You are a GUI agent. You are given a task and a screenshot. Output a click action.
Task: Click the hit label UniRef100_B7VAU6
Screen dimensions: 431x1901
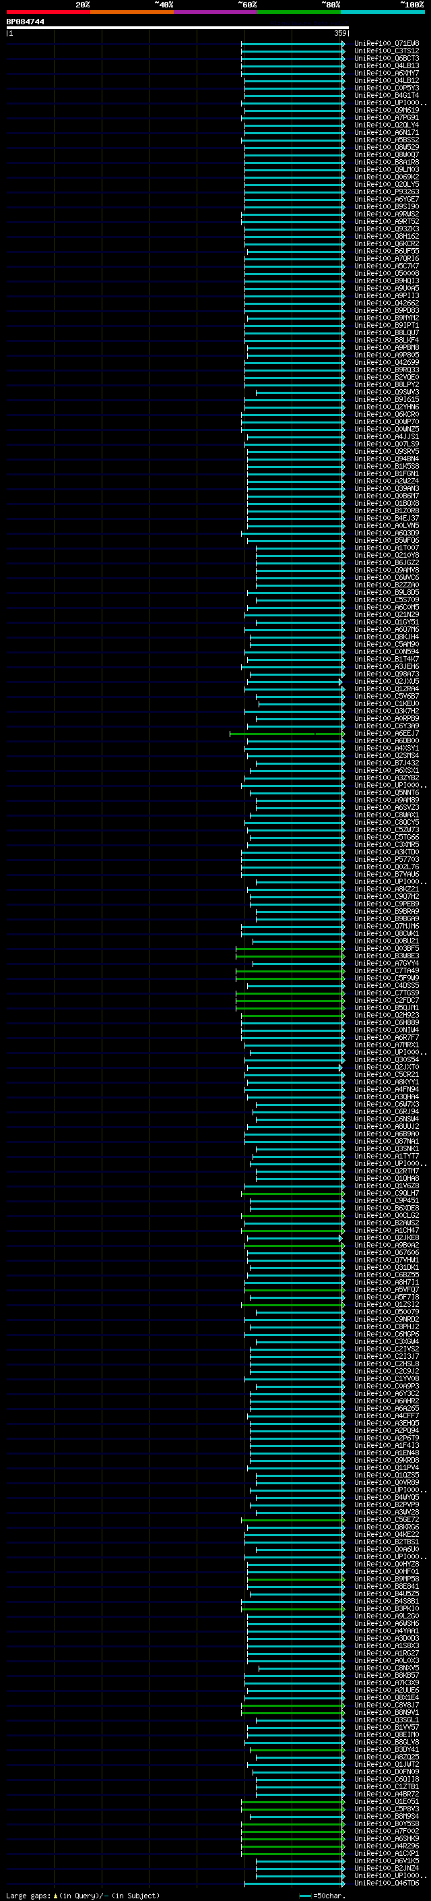(387, 875)
